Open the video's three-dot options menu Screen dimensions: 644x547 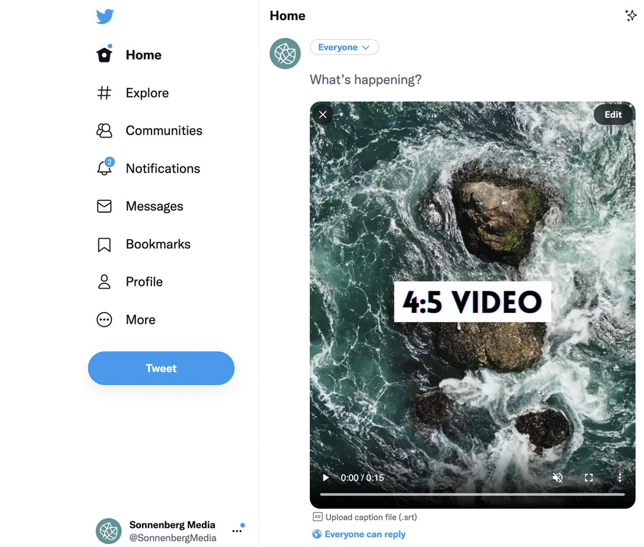(620, 477)
